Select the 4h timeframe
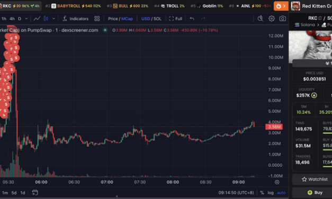This screenshot has height=199, width=332. click(12, 19)
